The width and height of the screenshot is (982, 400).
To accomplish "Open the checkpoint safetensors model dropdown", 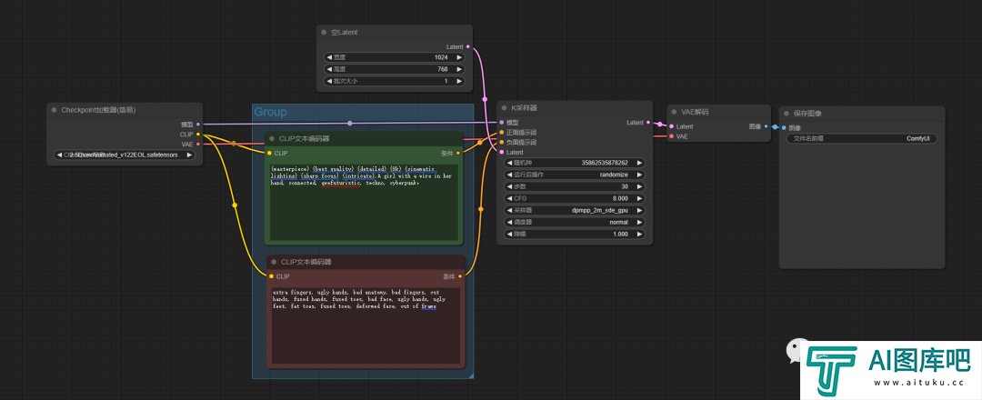I will [x=124, y=155].
